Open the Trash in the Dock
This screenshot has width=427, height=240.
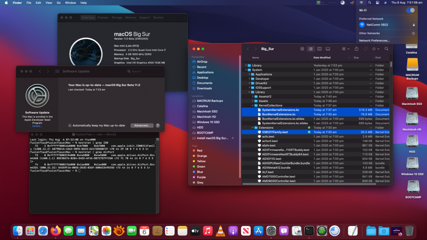click(409, 231)
